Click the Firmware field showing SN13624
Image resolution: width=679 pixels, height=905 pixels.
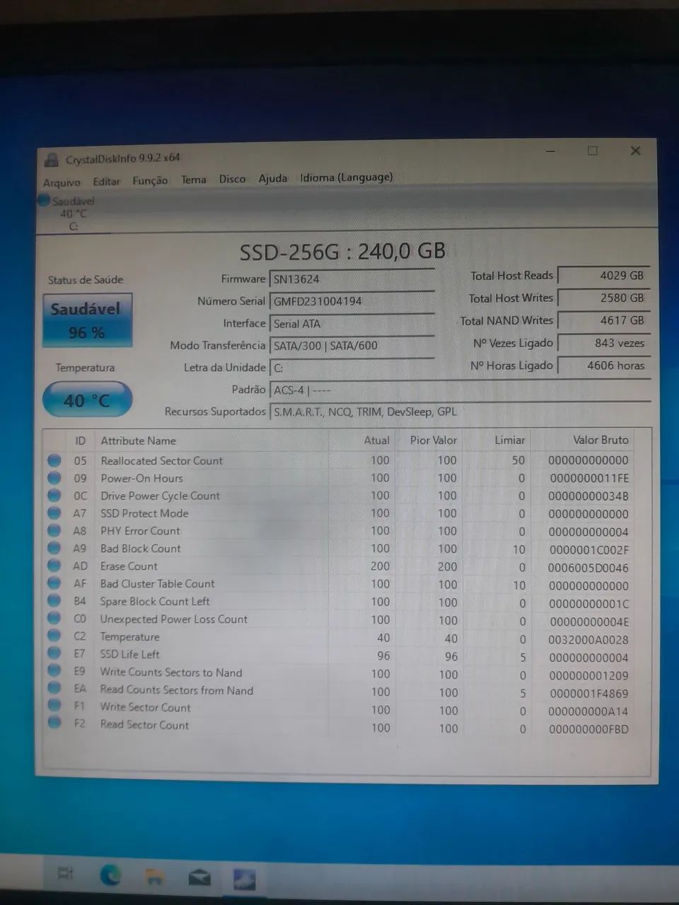[352, 279]
